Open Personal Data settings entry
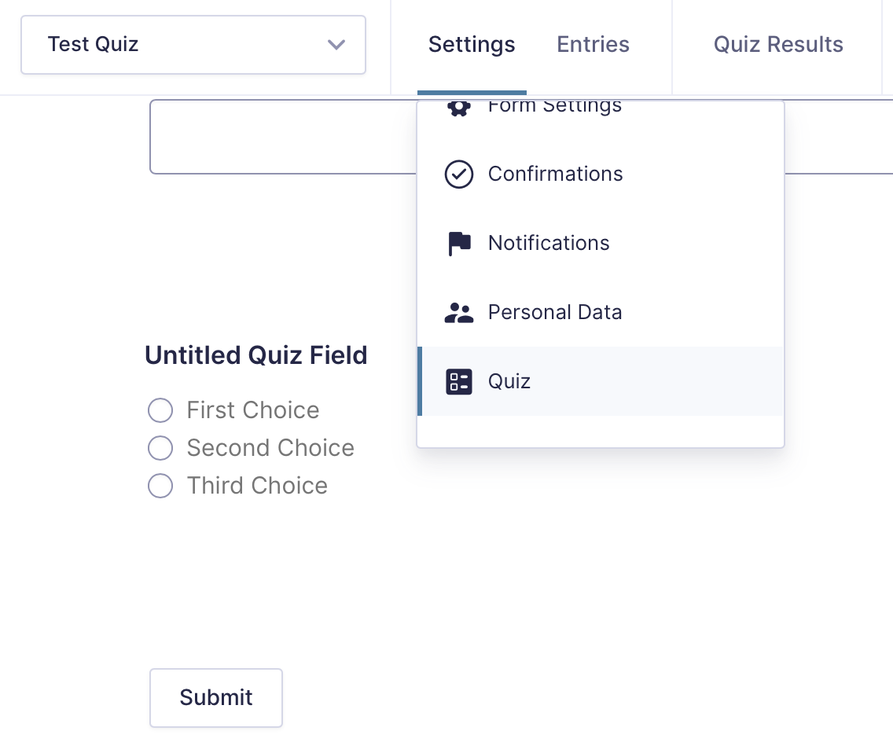Image resolution: width=893 pixels, height=742 pixels. pos(555,313)
